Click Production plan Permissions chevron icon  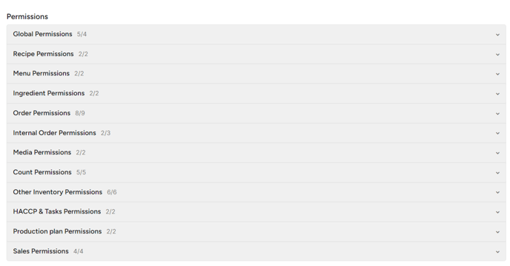tap(497, 232)
